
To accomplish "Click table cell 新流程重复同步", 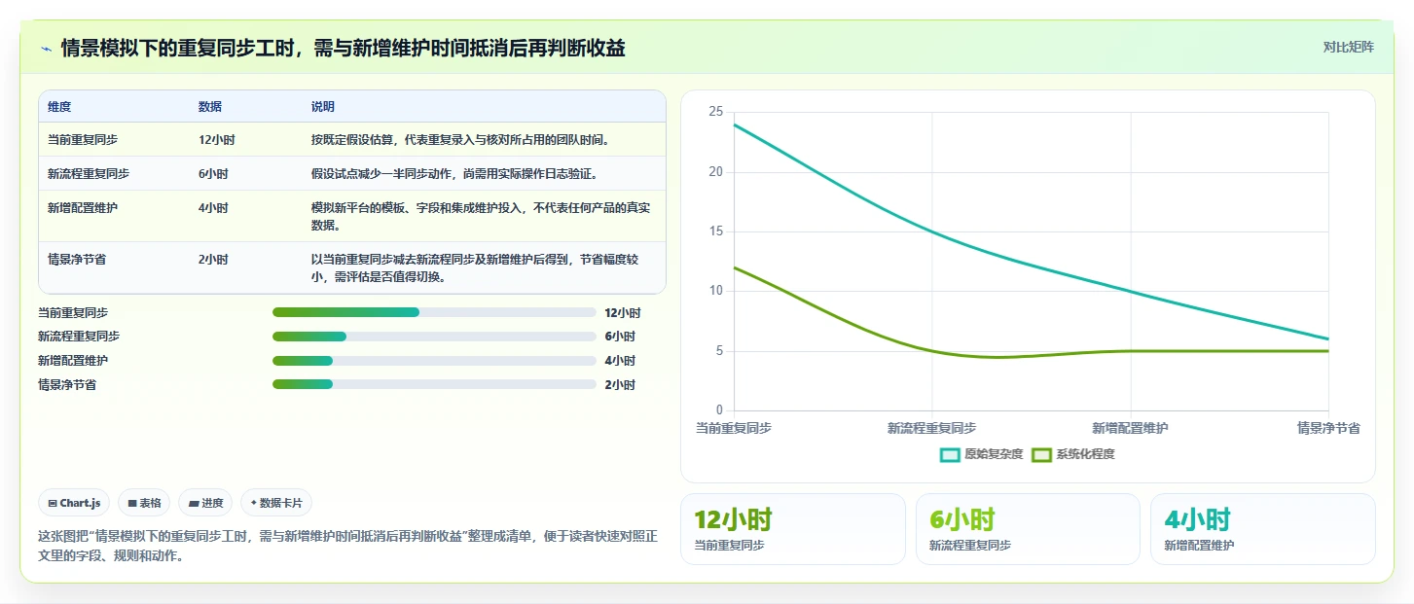I will 89,173.
